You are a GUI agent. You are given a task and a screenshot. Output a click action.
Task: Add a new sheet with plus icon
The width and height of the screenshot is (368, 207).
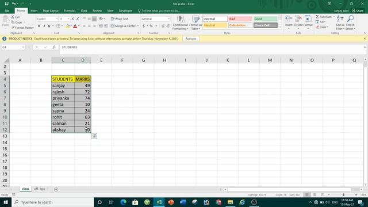point(56,189)
